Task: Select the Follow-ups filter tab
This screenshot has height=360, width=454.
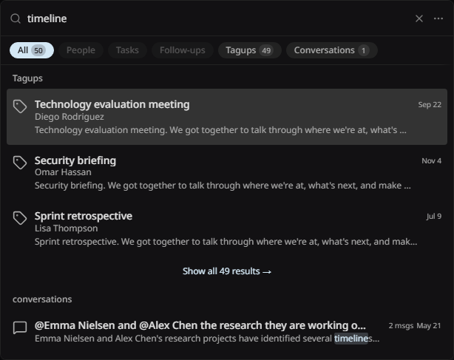Action: pyautogui.click(x=183, y=50)
